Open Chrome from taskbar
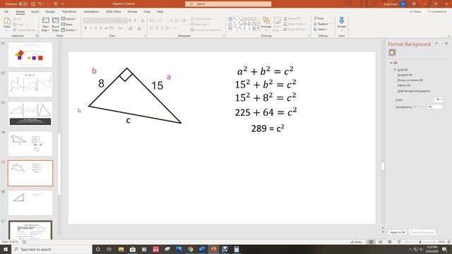The image size is (452, 254). pos(190,249)
